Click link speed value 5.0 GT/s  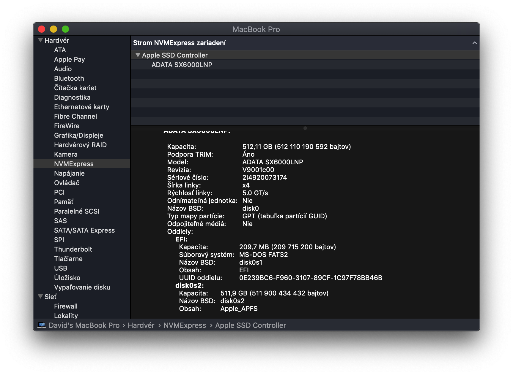coord(255,193)
